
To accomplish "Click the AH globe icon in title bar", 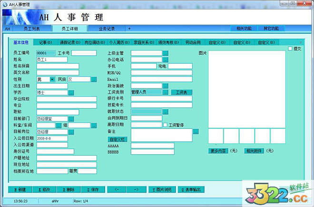I will tap(5, 4).
